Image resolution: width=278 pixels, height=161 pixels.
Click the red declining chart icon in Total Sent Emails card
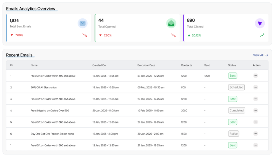point(85,35)
